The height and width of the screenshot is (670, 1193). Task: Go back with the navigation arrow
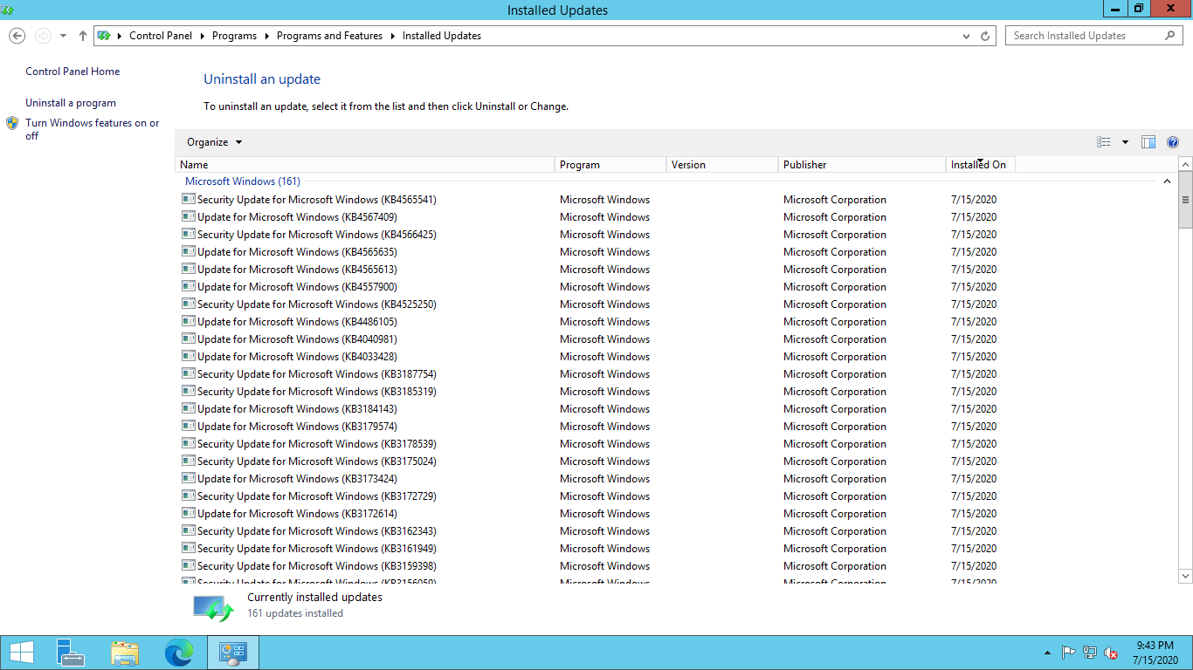(x=17, y=36)
